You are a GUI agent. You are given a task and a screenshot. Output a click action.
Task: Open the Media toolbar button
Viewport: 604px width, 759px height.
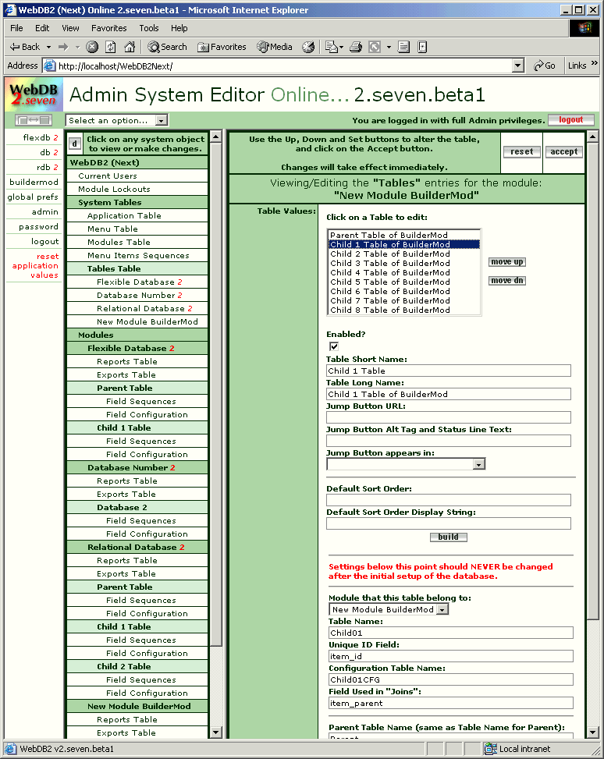click(x=275, y=47)
